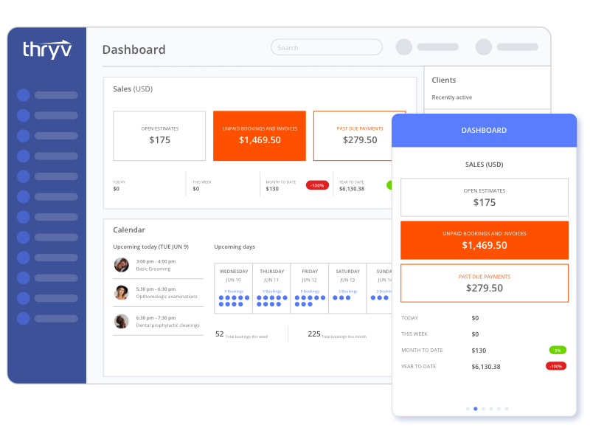Click the second grey profile avatar in header
This screenshot has height=428, width=590.
coord(484,47)
